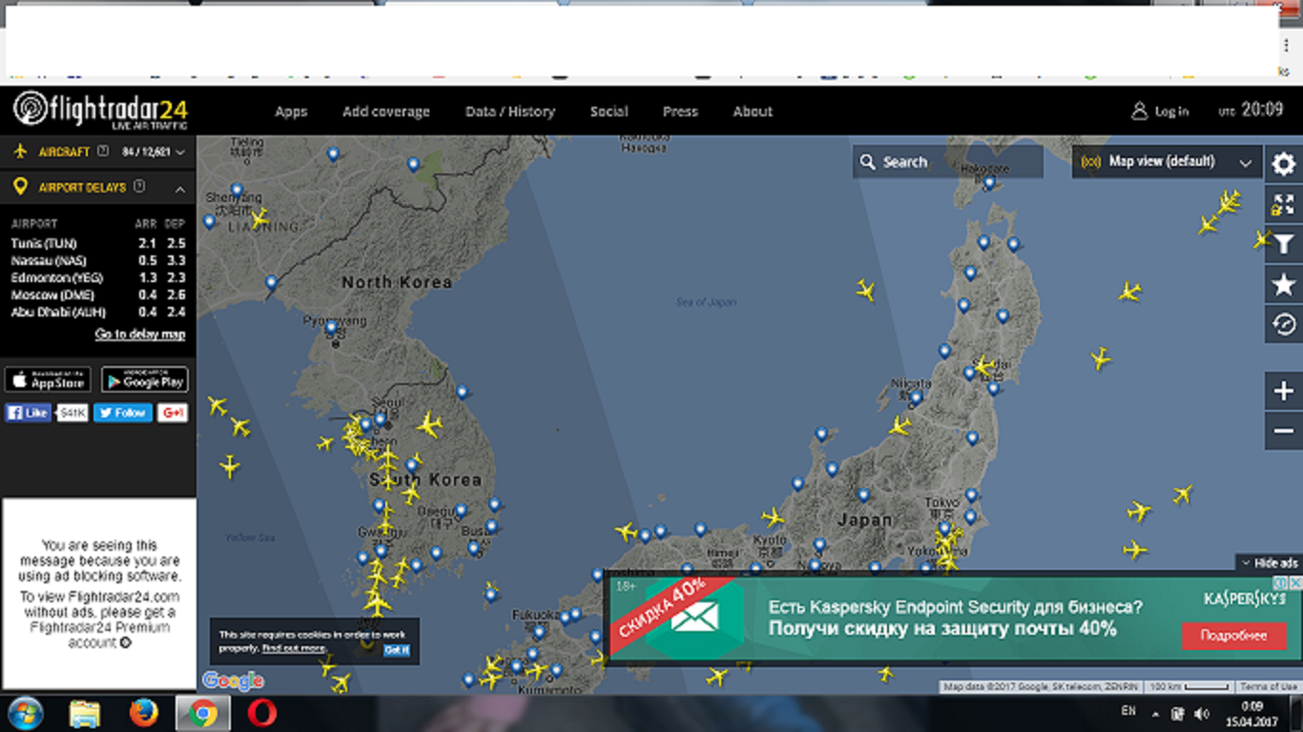This screenshot has height=732, width=1303.
Task: Open the Add coverage menu item
Action: 385,112
